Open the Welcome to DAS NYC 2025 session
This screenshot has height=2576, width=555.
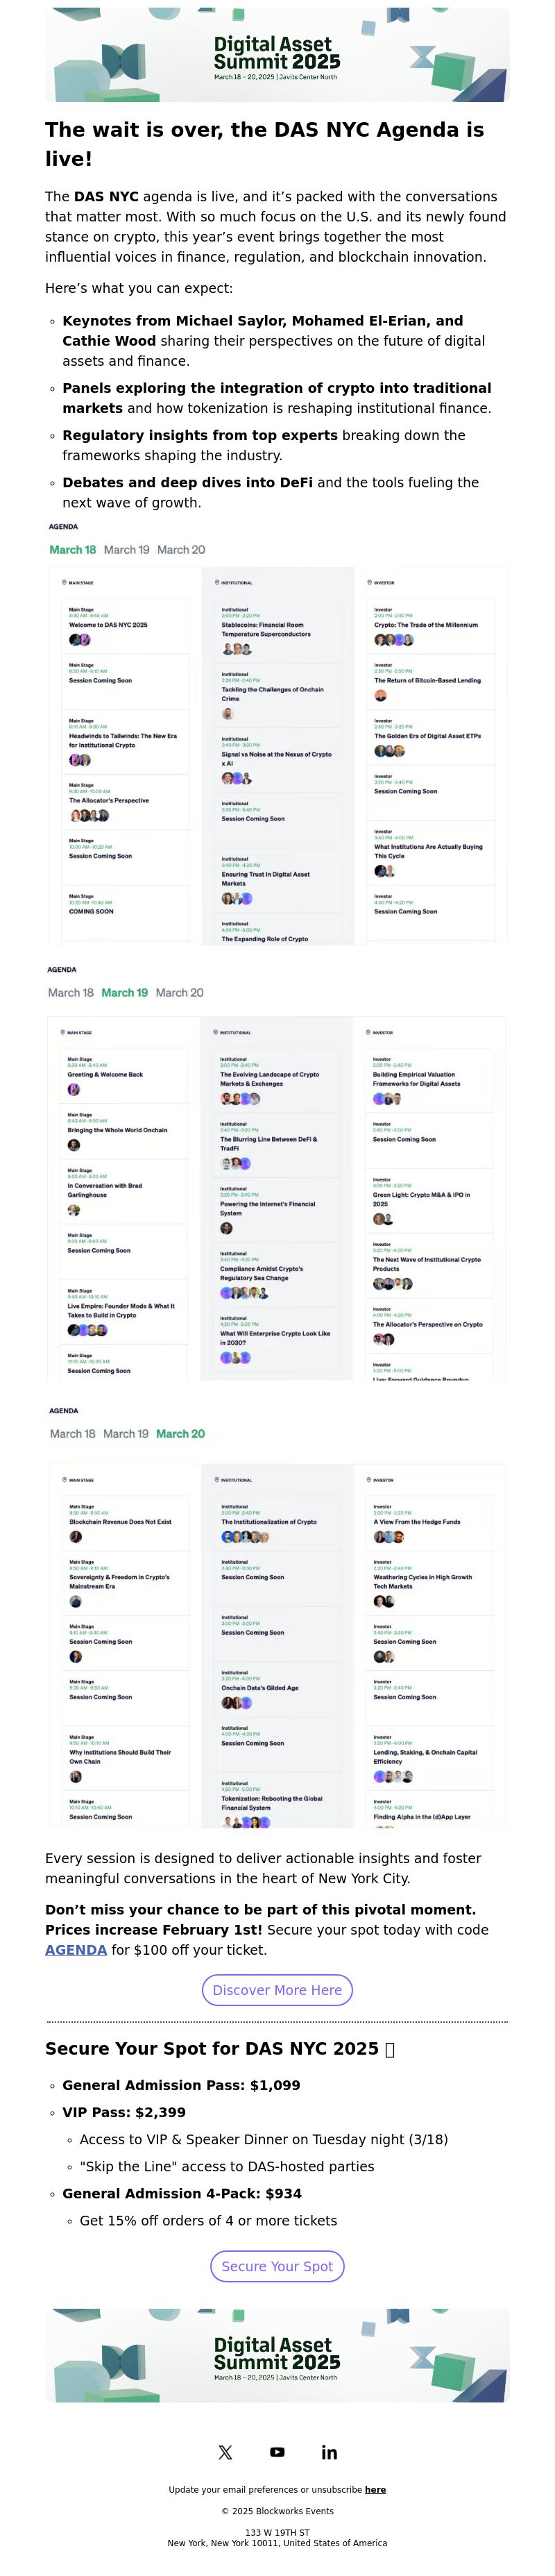point(108,624)
